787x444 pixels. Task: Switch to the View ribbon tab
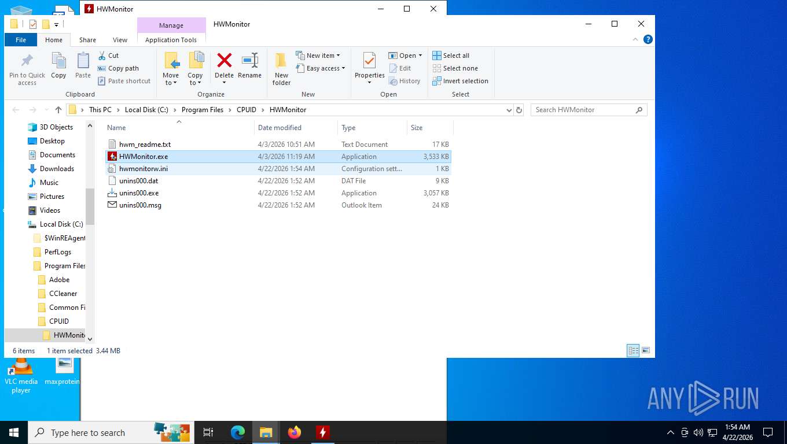pos(120,40)
